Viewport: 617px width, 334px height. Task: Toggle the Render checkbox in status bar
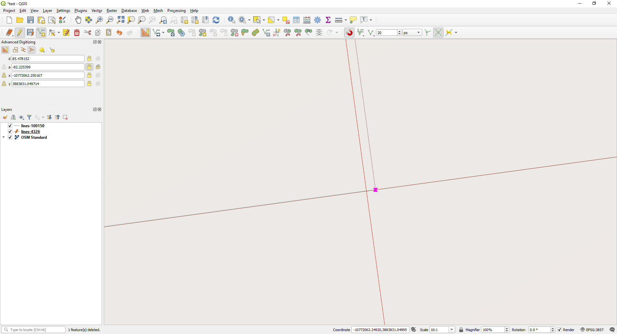point(559,330)
